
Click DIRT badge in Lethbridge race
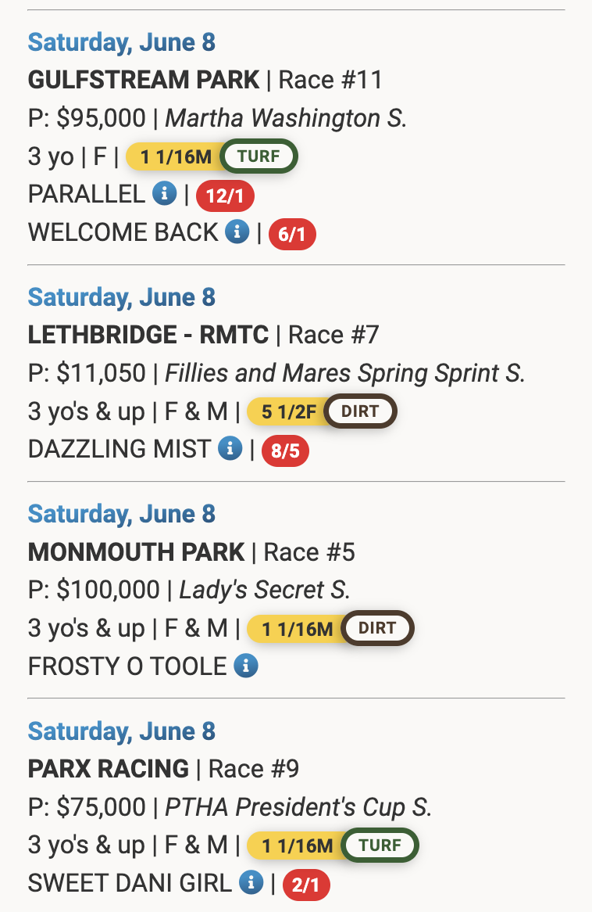pos(360,411)
